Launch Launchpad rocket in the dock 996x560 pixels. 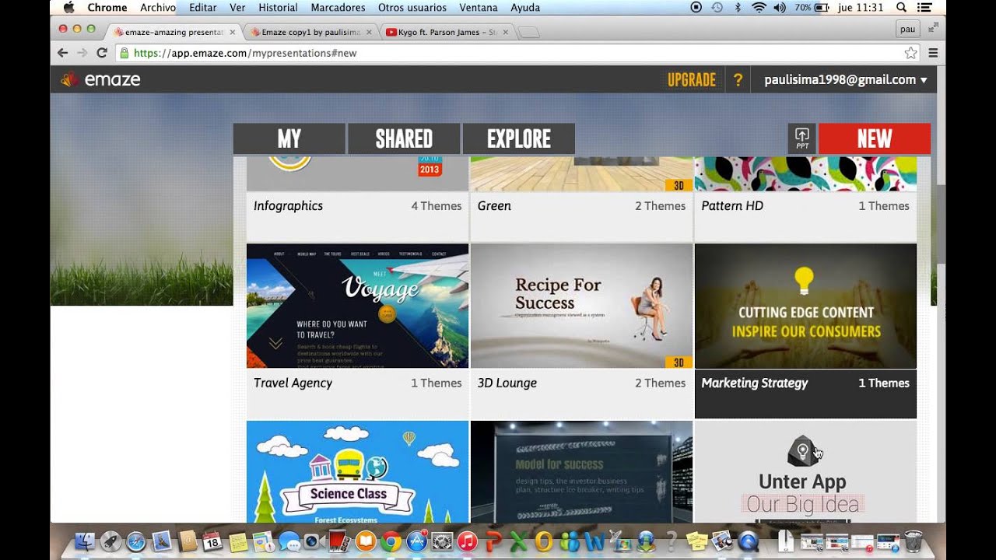[x=110, y=541]
